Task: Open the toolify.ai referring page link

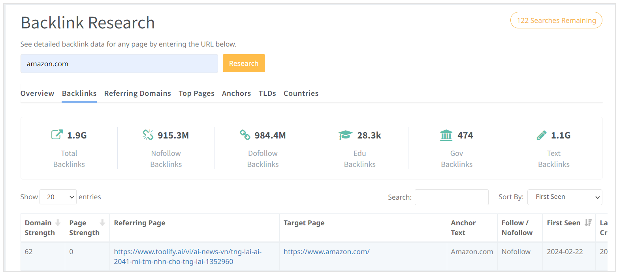Action: 188,256
